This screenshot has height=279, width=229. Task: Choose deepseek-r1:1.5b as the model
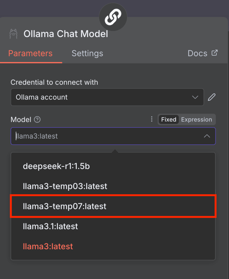click(x=56, y=166)
